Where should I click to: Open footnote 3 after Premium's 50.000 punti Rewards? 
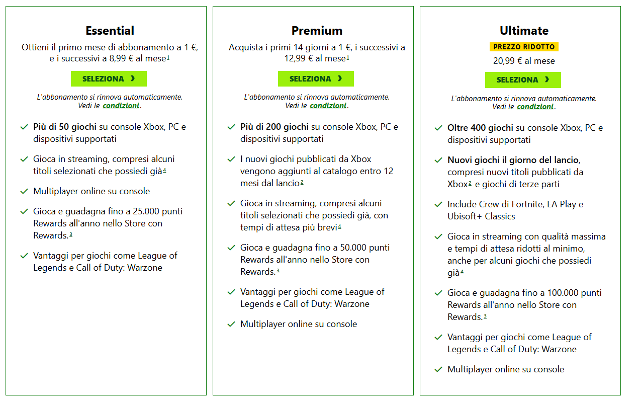pyautogui.click(x=278, y=271)
